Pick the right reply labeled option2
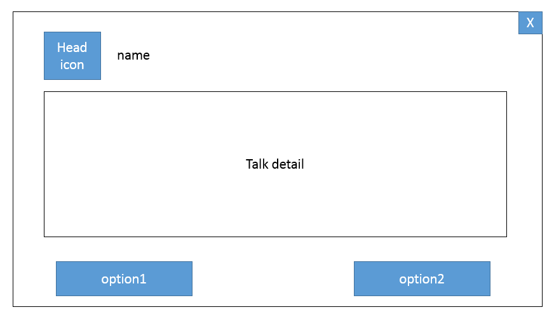Viewport: 554px width, 312px height. [x=422, y=278]
